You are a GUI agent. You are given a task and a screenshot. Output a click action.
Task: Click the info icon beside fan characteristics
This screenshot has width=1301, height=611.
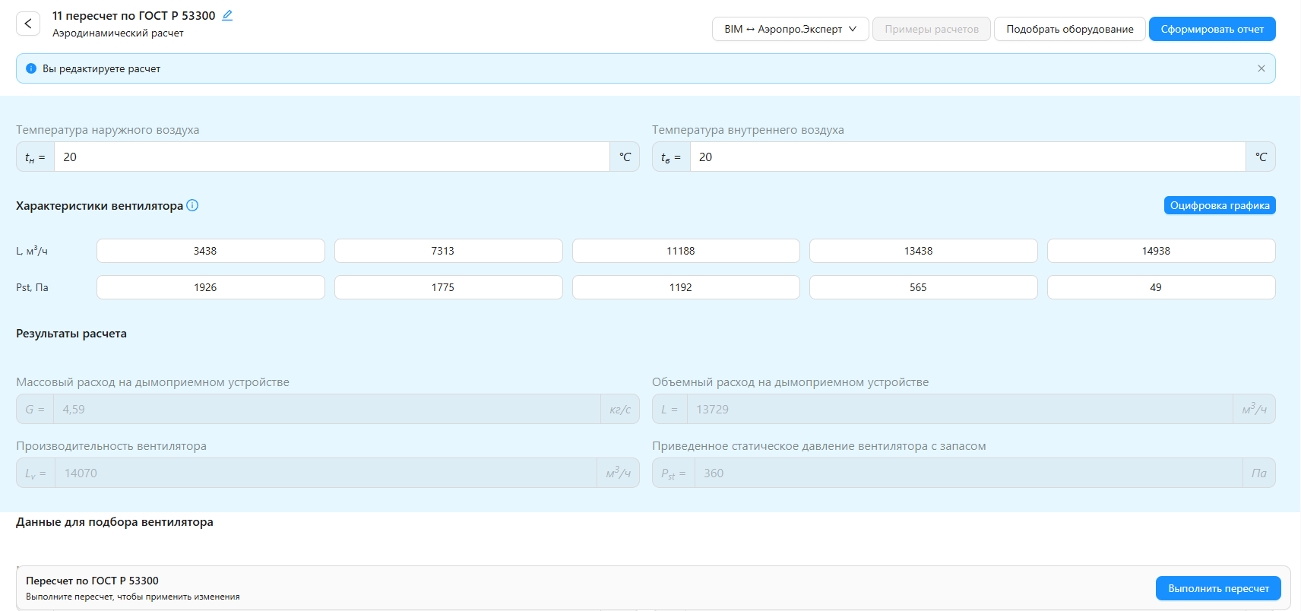click(192, 205)
